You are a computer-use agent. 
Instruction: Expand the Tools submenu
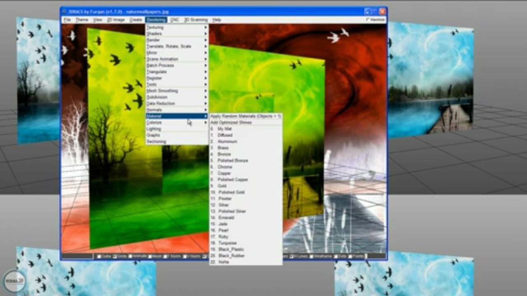pyautogui.click(x=177, y=84)
